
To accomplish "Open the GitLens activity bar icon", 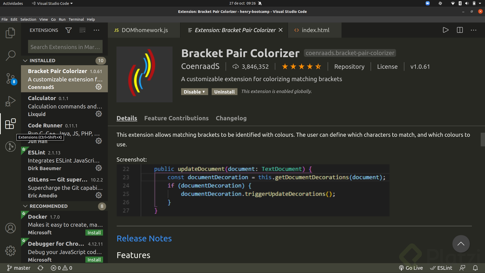I will [10, 147].
